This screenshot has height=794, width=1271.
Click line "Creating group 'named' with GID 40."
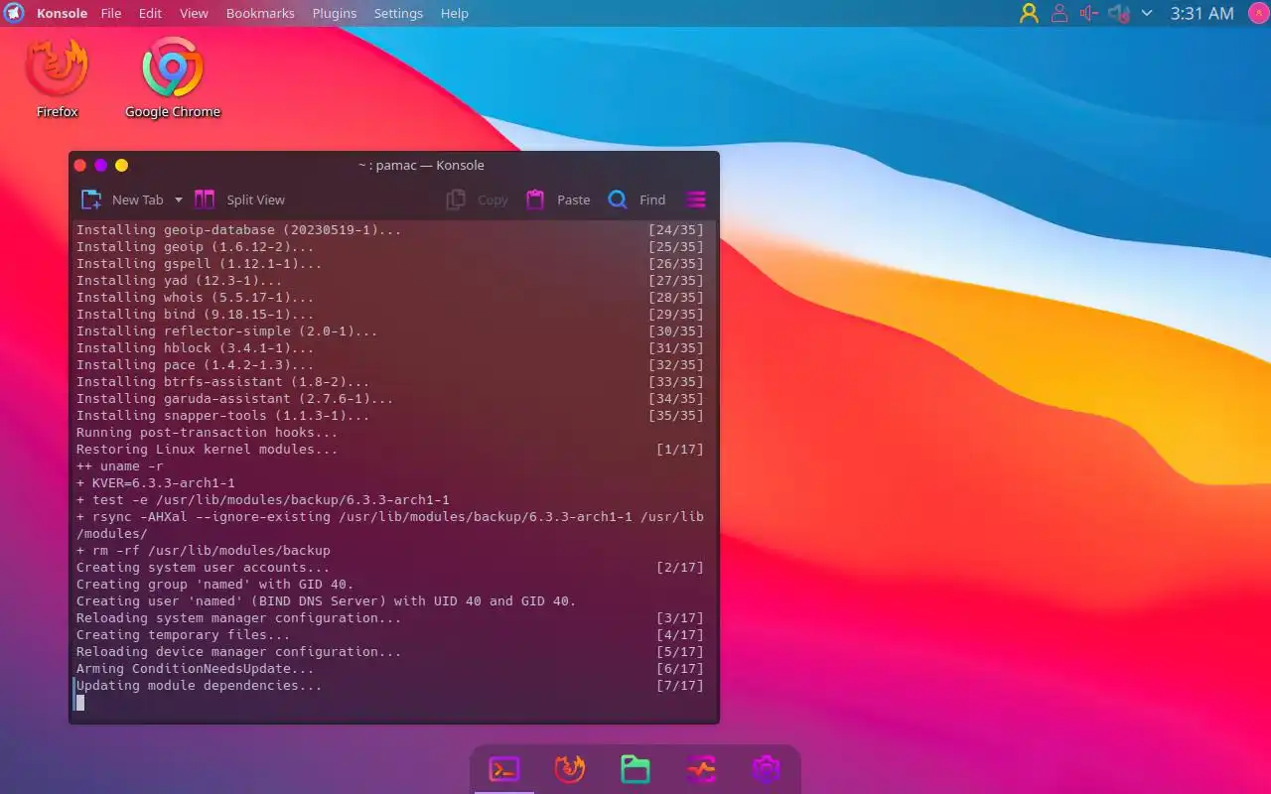click(x=215, y=584)
